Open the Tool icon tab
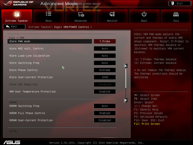This screenshot has height=145, width=193. (176, 15)
